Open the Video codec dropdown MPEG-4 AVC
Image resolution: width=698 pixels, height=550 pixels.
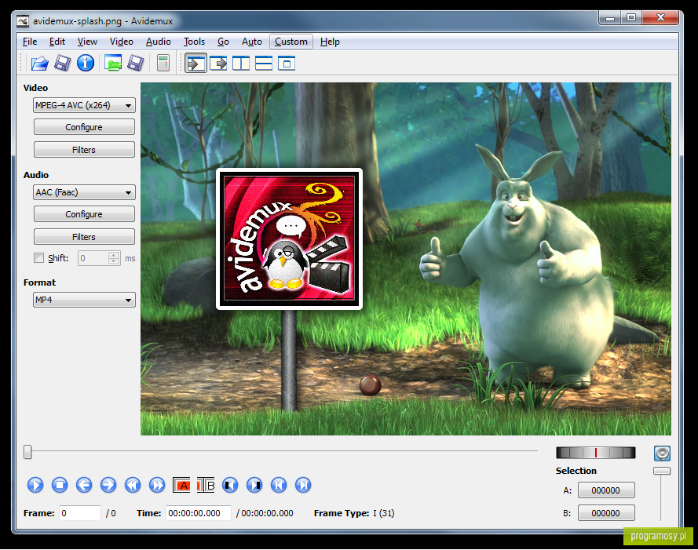pyautogui.click(x=84, y=105)
